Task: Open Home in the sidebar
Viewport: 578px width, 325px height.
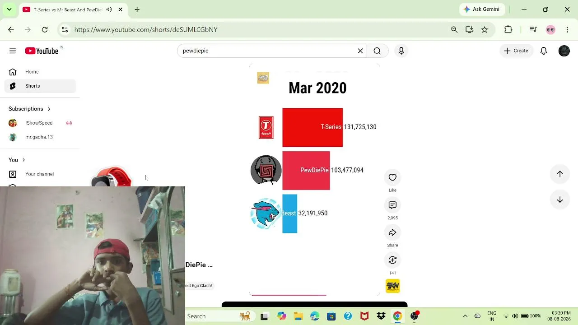Action: coord(40,72)
